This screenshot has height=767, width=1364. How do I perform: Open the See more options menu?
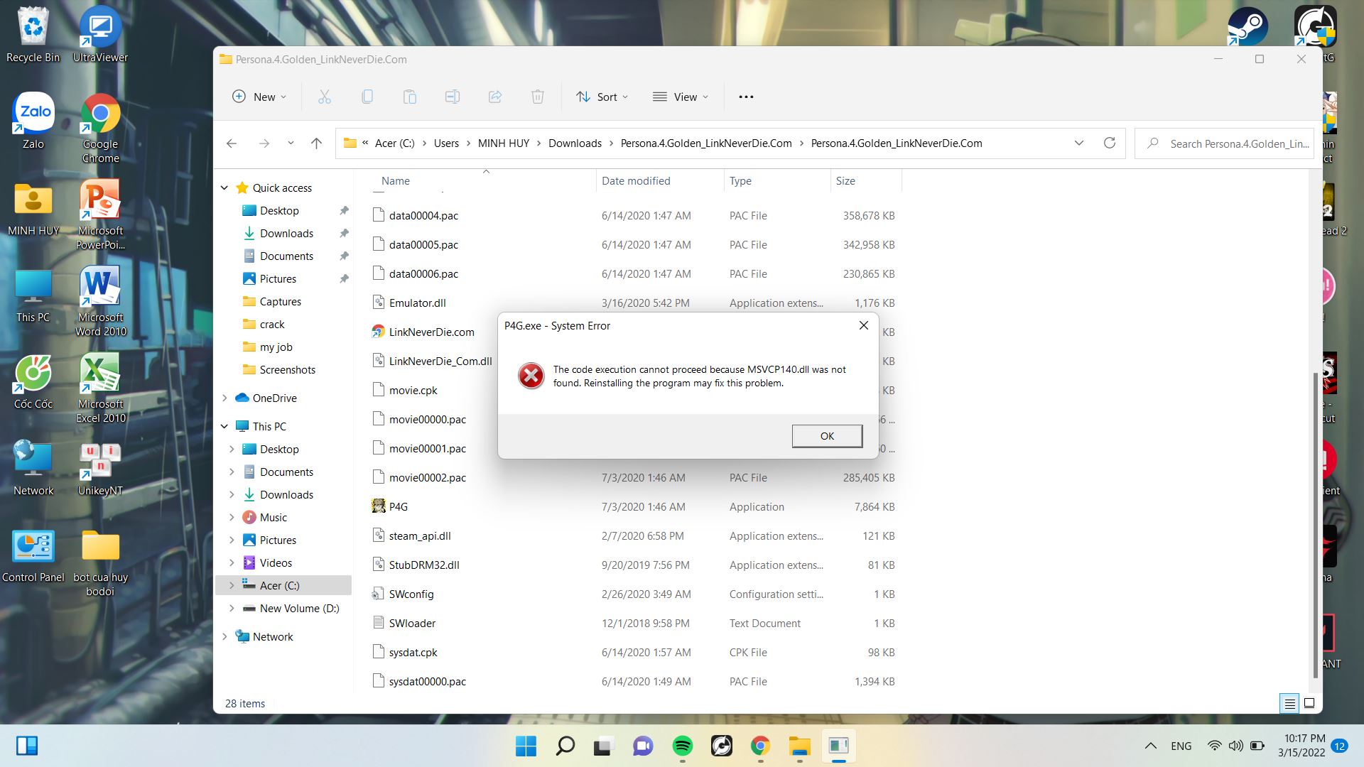coord(746,97)
